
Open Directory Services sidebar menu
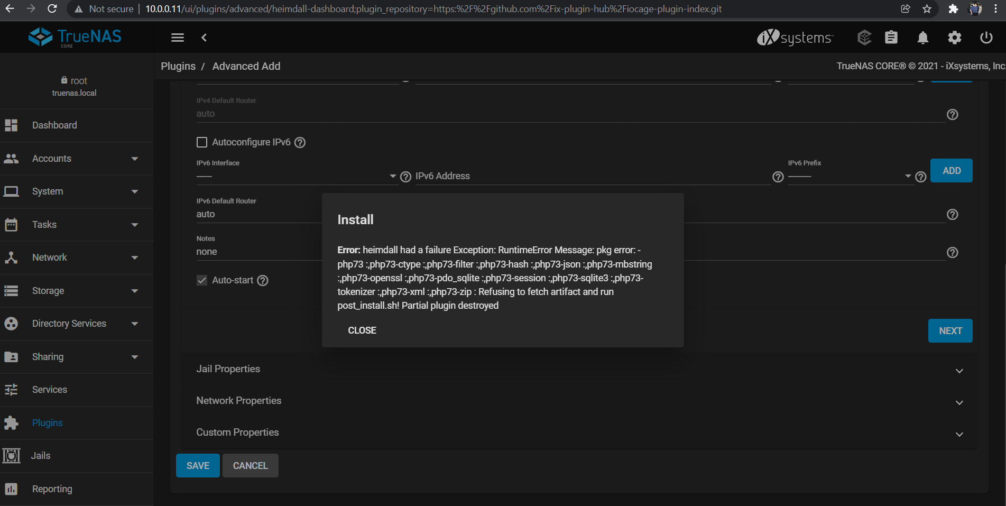point(77,324)
